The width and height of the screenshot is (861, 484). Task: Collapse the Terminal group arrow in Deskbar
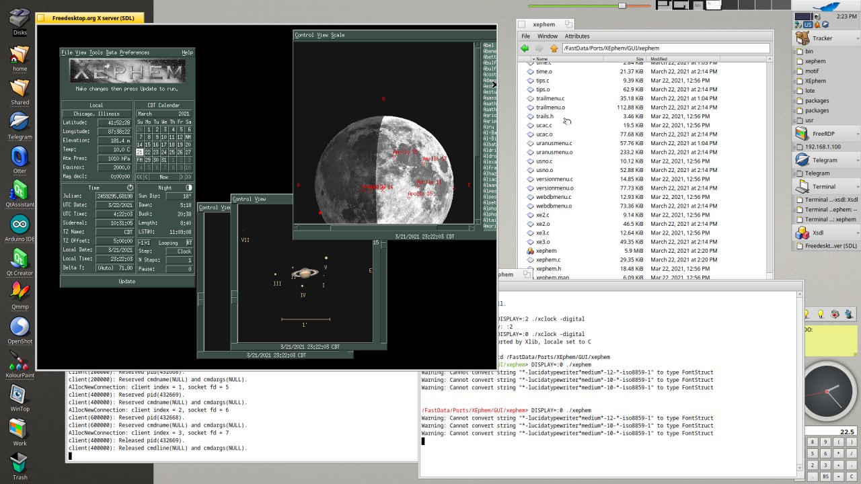point(856,186)
